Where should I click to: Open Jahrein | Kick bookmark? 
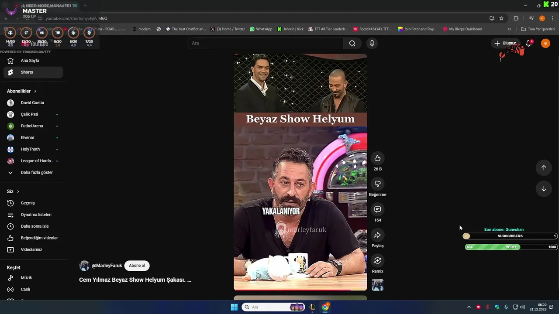[x=290, y=29]
